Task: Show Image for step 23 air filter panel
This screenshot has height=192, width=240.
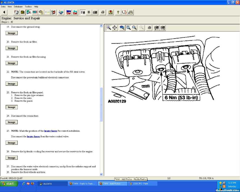Action: pos(11,107)
